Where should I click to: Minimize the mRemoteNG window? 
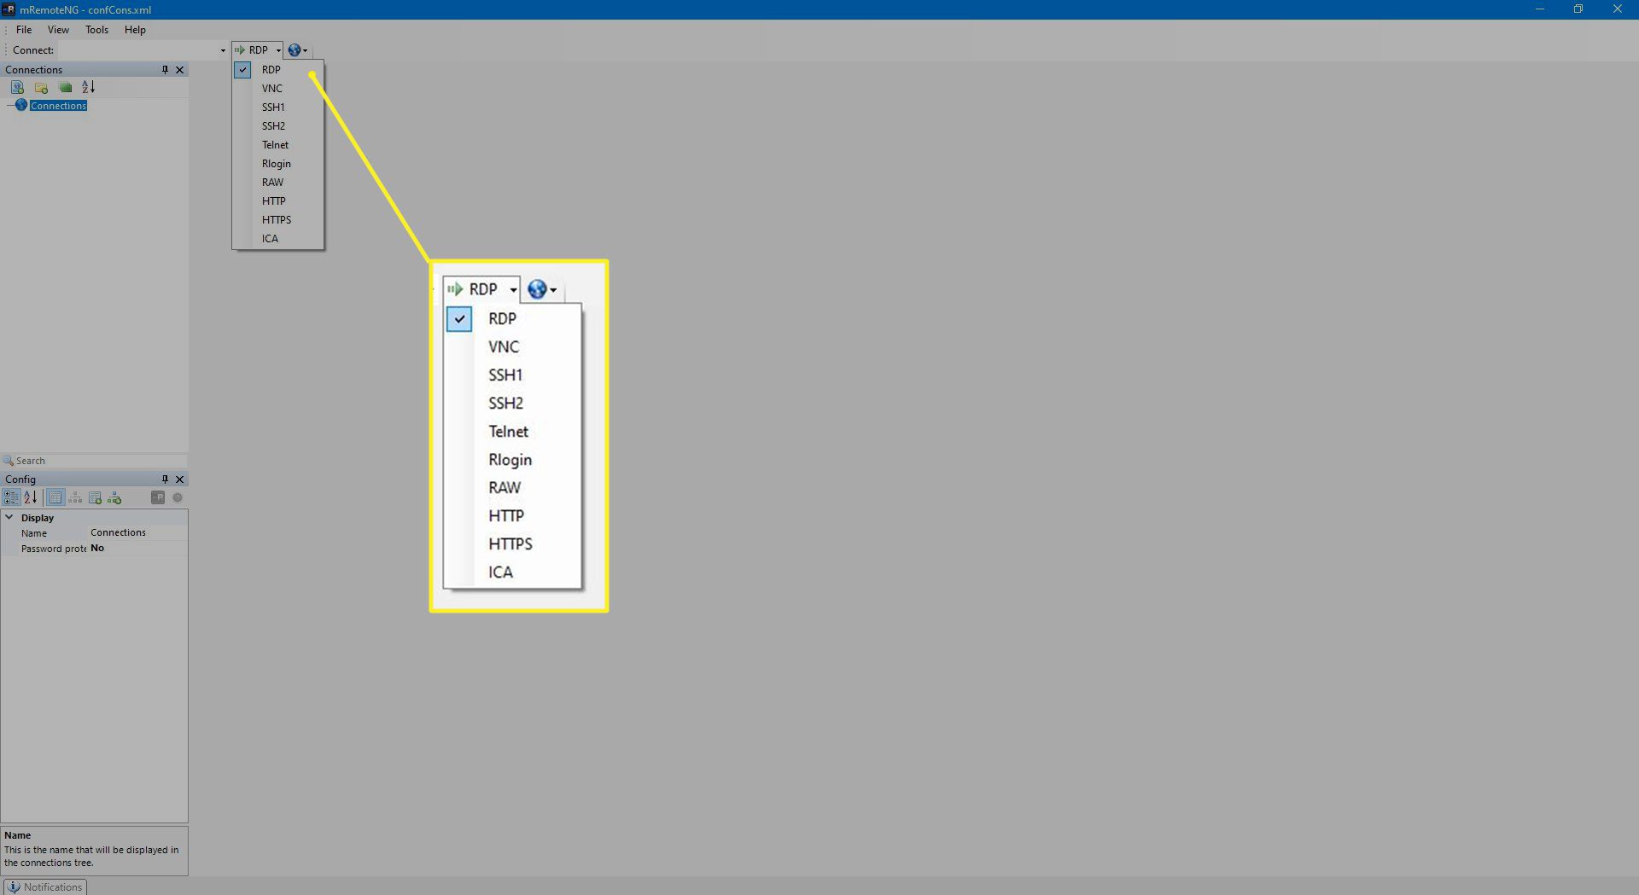click(1540, 9)
